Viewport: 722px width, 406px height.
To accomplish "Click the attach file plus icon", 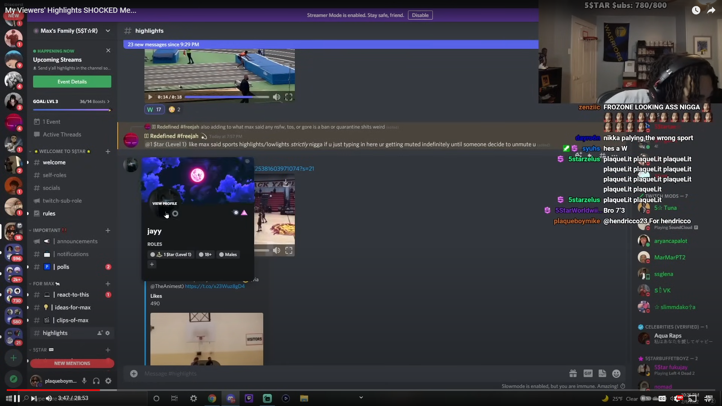I will (134, 373).
